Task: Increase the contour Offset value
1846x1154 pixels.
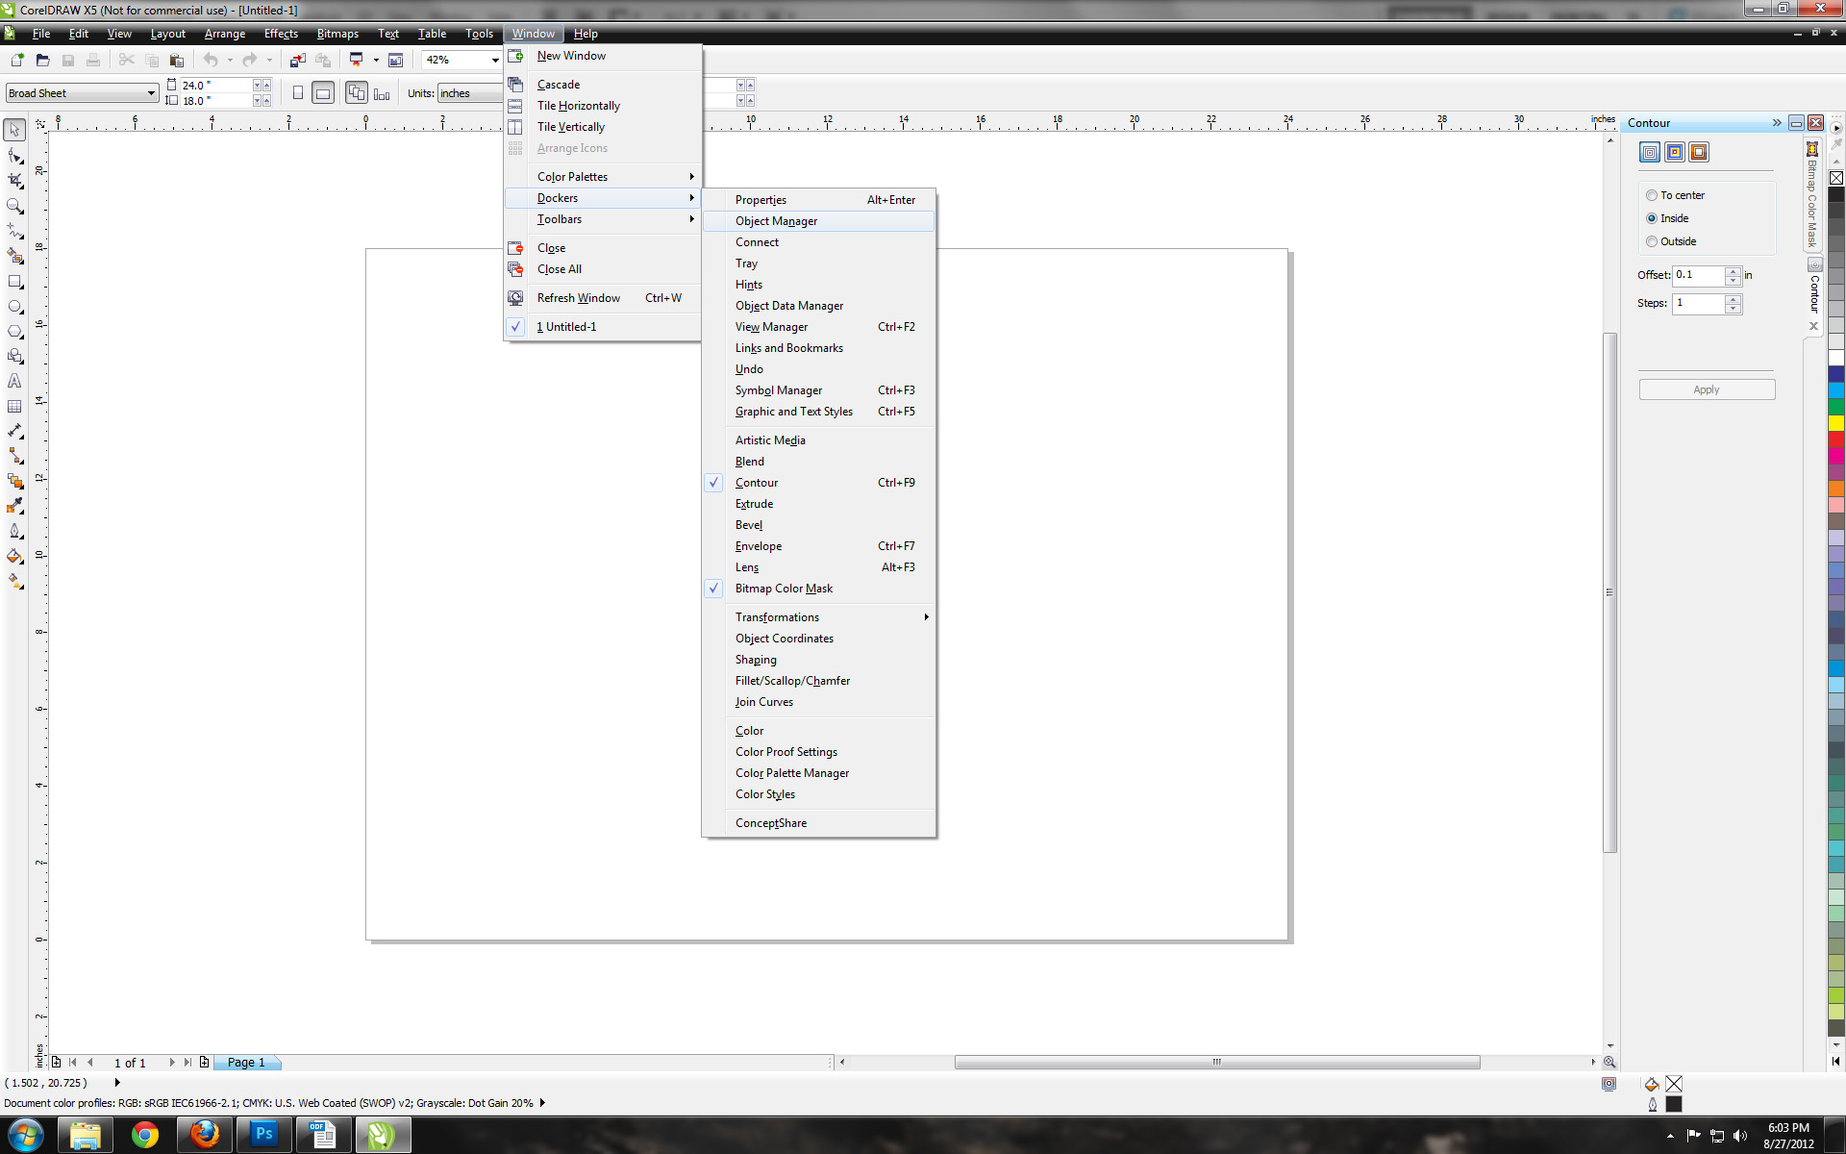Action: (x=1733, y=271)
